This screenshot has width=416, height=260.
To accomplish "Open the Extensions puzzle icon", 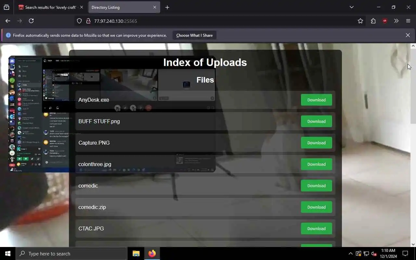I will 373,21.
